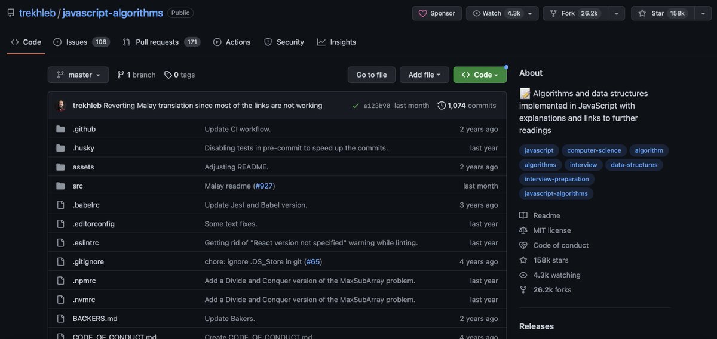Go to the Actions tab
The height and width of the screenshot is (339, 717).
click(232, 42)
